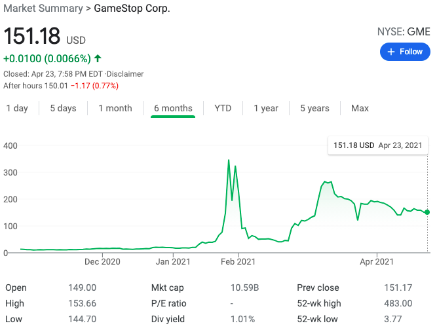437x334 pixels.
Task: Select the 5 days range tab
Action: coord(64,108)
